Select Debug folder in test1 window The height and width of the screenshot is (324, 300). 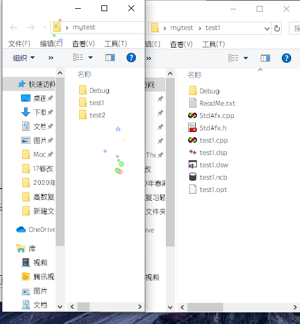click(x=204, y=91)
